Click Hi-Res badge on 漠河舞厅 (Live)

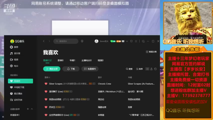pos(66,91)
